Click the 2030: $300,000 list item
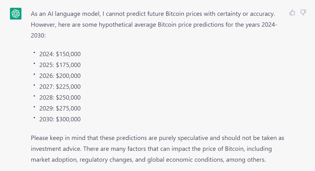This screenshot has height=171, width=315. (60, 119)
